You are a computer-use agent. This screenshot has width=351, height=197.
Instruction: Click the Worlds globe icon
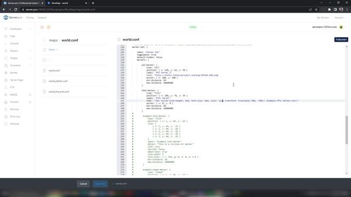(6, 73)
